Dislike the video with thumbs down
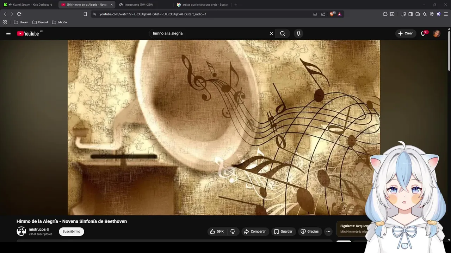This screenshot has width=451, height=253. click(x=233, y=232)
